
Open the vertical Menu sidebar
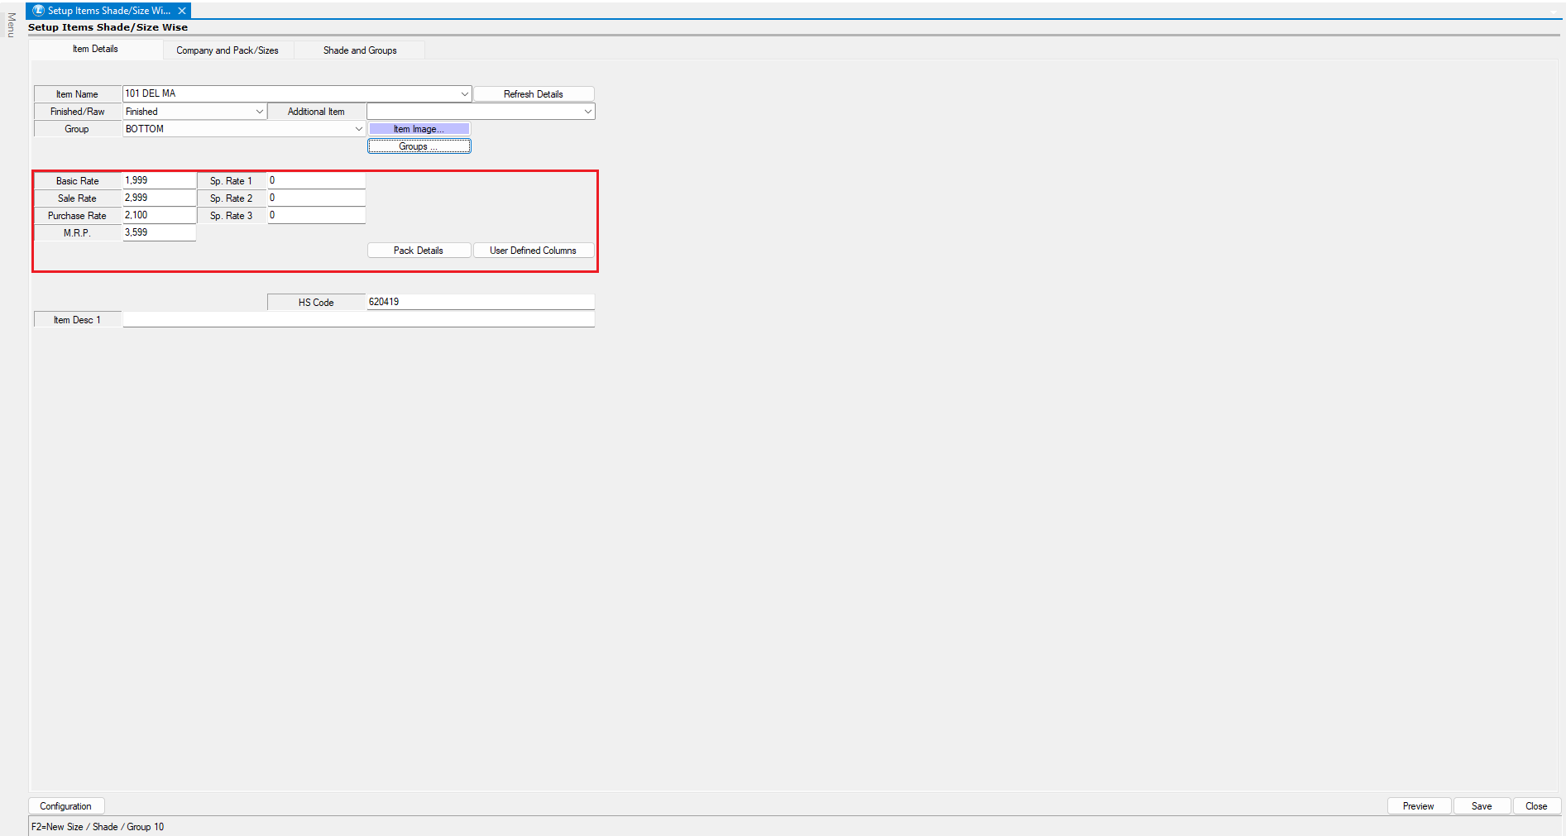(x=11, y=25)
